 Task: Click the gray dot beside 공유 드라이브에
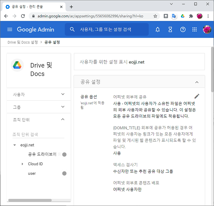[x=64, y=154]
